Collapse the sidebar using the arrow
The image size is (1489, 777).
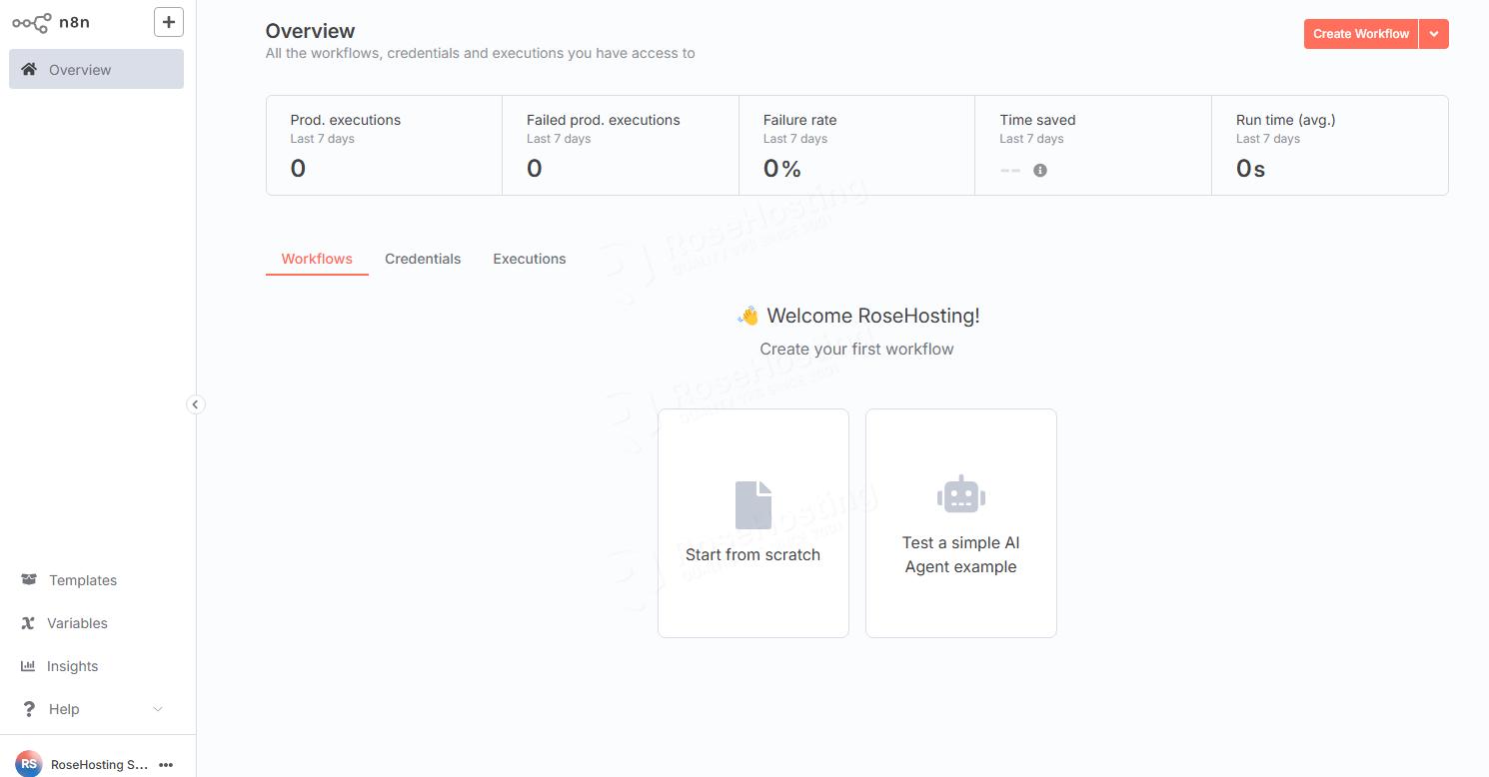[196, 403]
